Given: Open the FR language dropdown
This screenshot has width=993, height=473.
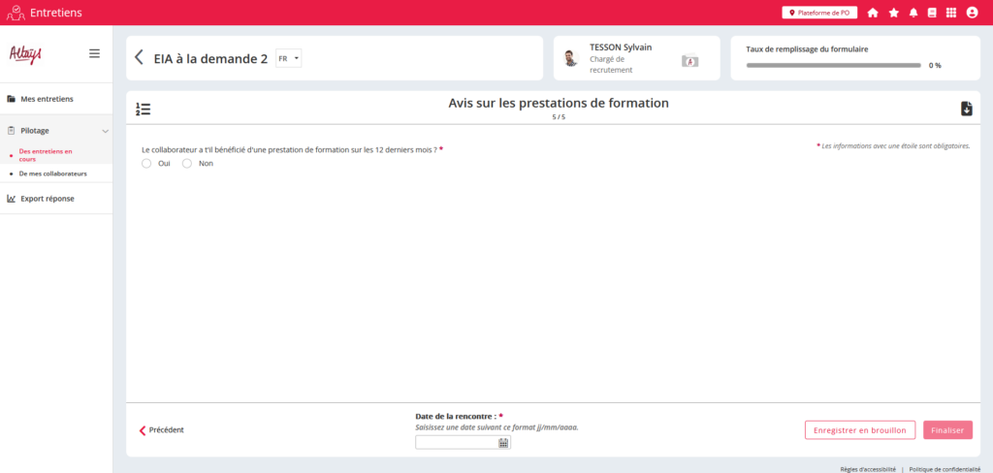Looking at the screenshot, I should (x=289, y=58).
